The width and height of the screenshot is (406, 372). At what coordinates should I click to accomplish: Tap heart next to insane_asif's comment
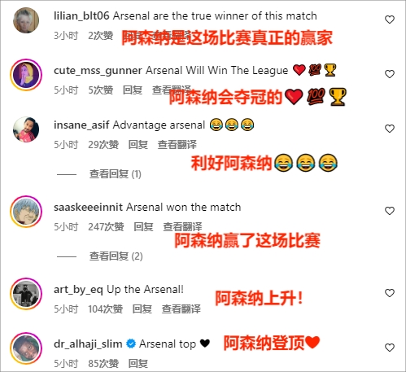click(x=390, y=129)
